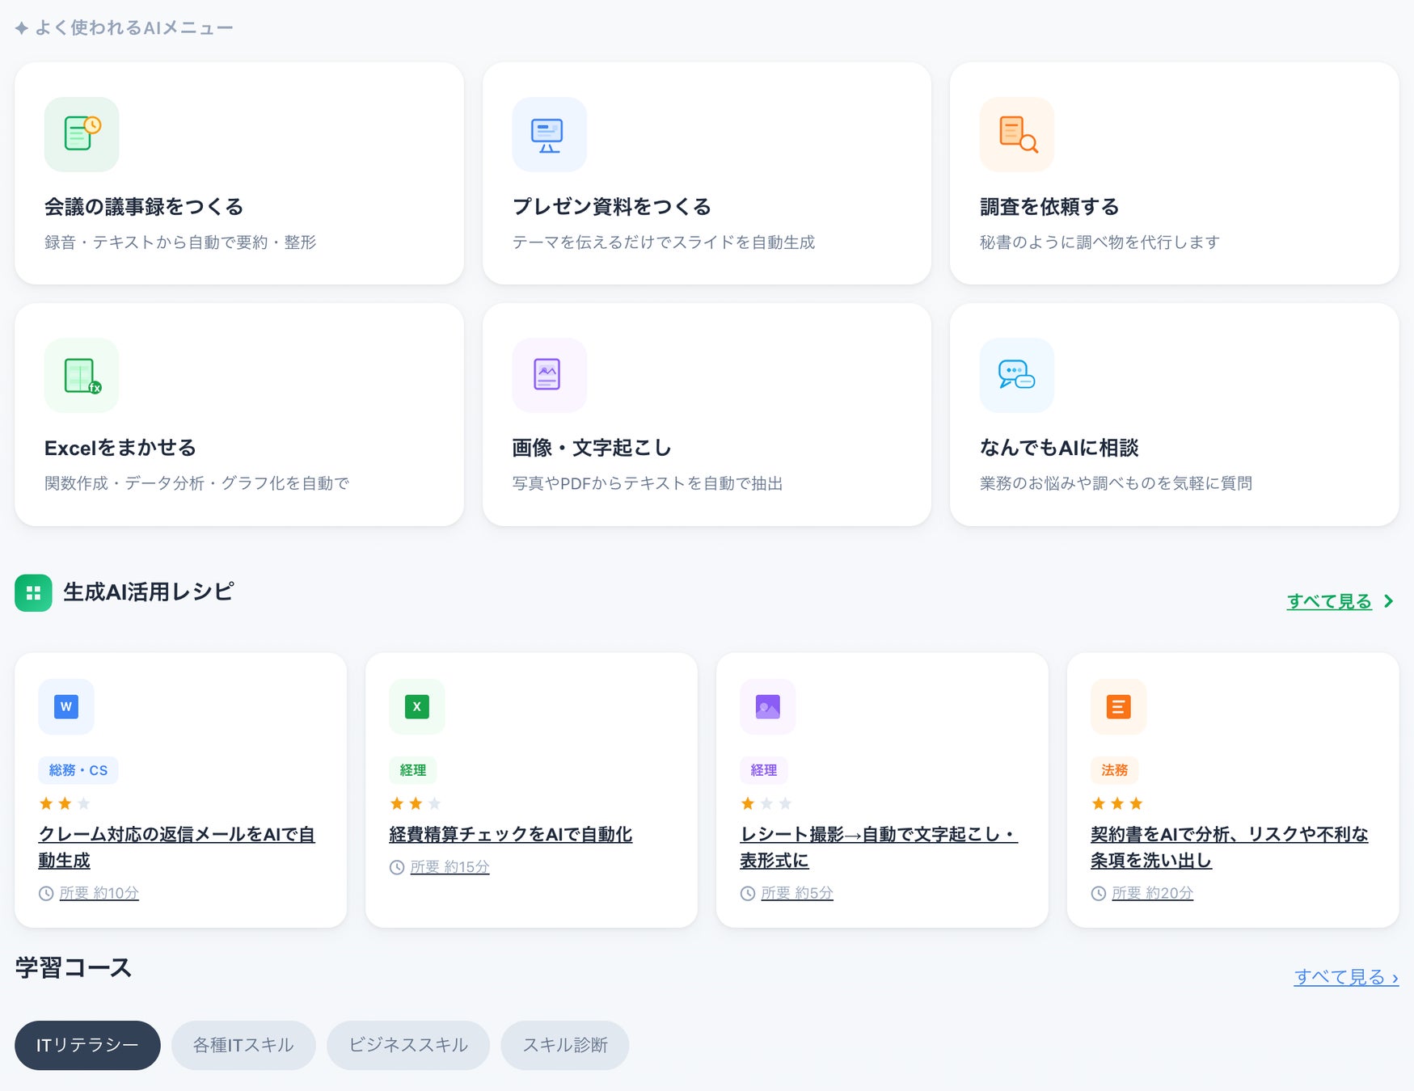Click the orange 法務 category tag
The image size is (1414, 1091).
click(x=1115, y=770)
